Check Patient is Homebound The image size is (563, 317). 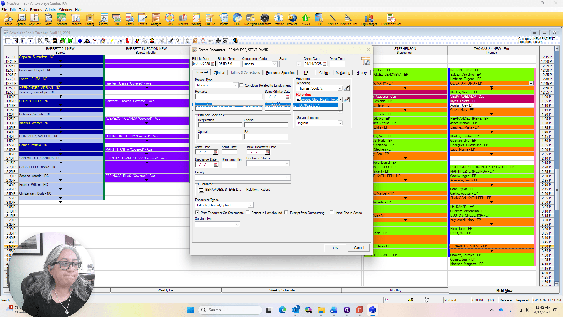click(x=247, y=213)
